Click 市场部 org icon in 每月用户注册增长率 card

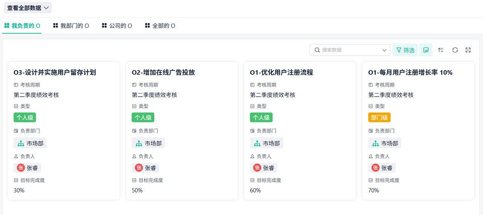(x=376, y=143)
